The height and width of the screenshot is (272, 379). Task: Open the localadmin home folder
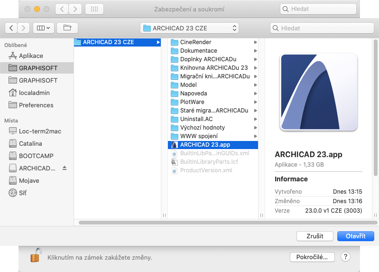click(x=37, y=93)
